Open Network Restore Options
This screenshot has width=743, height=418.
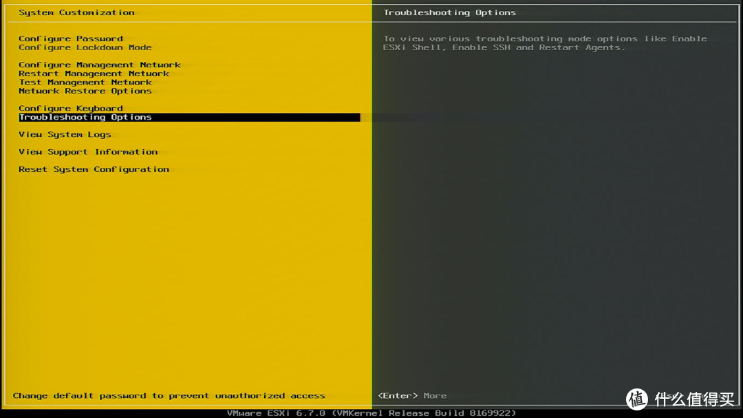pos(85,91)
